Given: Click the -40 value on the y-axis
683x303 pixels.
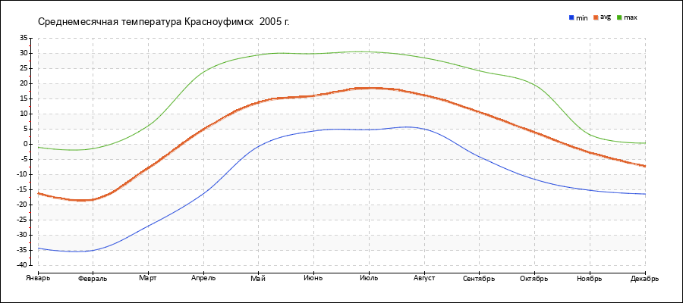Looking at the screenshot, I should tap(21, 265).
